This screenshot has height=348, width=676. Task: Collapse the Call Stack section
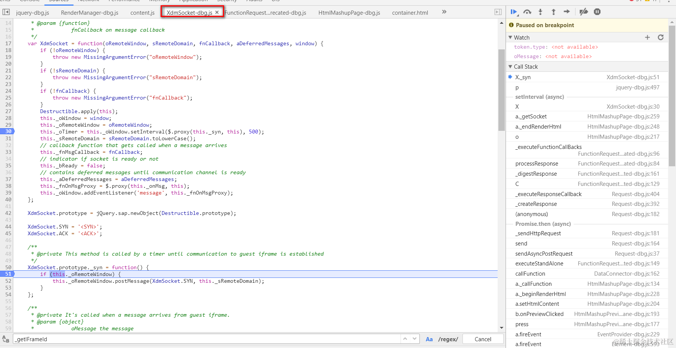click(x=510, y=66)
